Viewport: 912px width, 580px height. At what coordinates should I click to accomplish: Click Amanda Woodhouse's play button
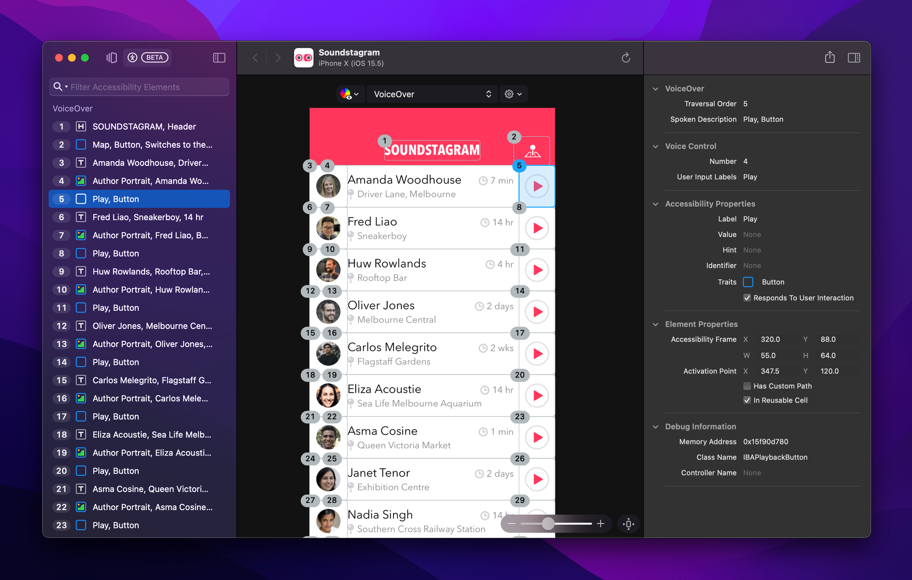pos(537,186)
